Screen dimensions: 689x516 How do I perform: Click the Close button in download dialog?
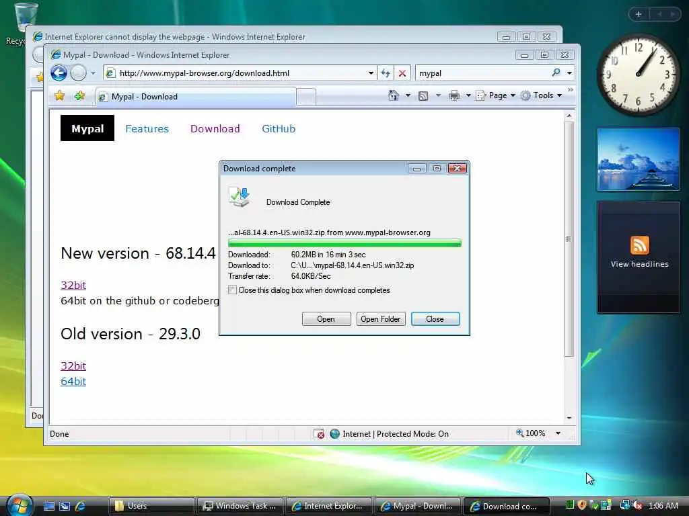(435, 319)
